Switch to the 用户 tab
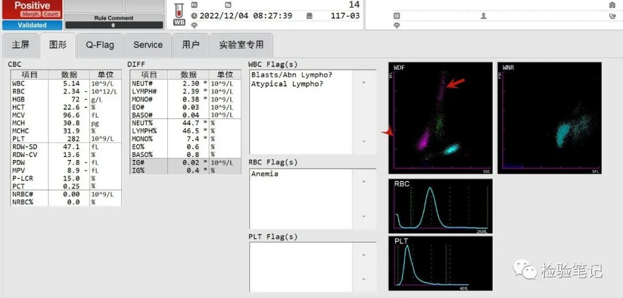 [x=191, y=45]
